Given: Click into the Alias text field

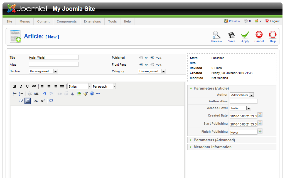Looking at the screenshot, I should (x=53, y=65).
